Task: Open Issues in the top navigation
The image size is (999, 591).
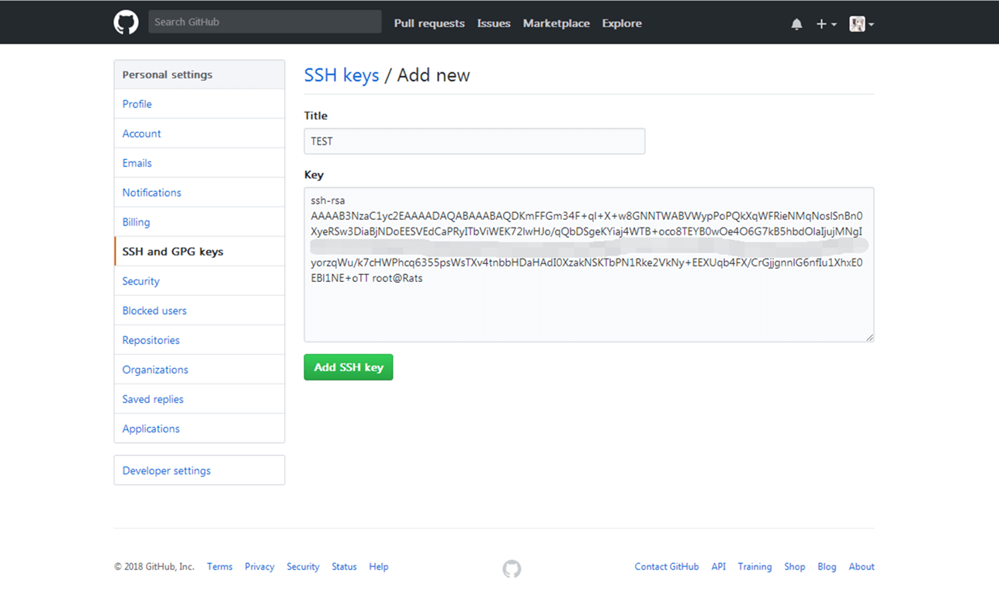Action: click(494, 23)
